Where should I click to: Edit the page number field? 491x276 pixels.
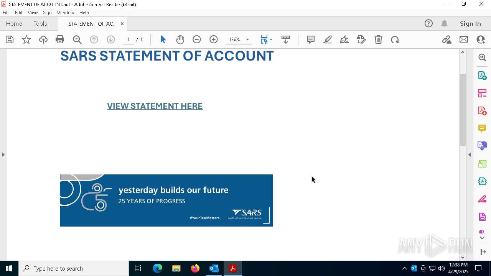pyautogui.click(x=128, y=39)
